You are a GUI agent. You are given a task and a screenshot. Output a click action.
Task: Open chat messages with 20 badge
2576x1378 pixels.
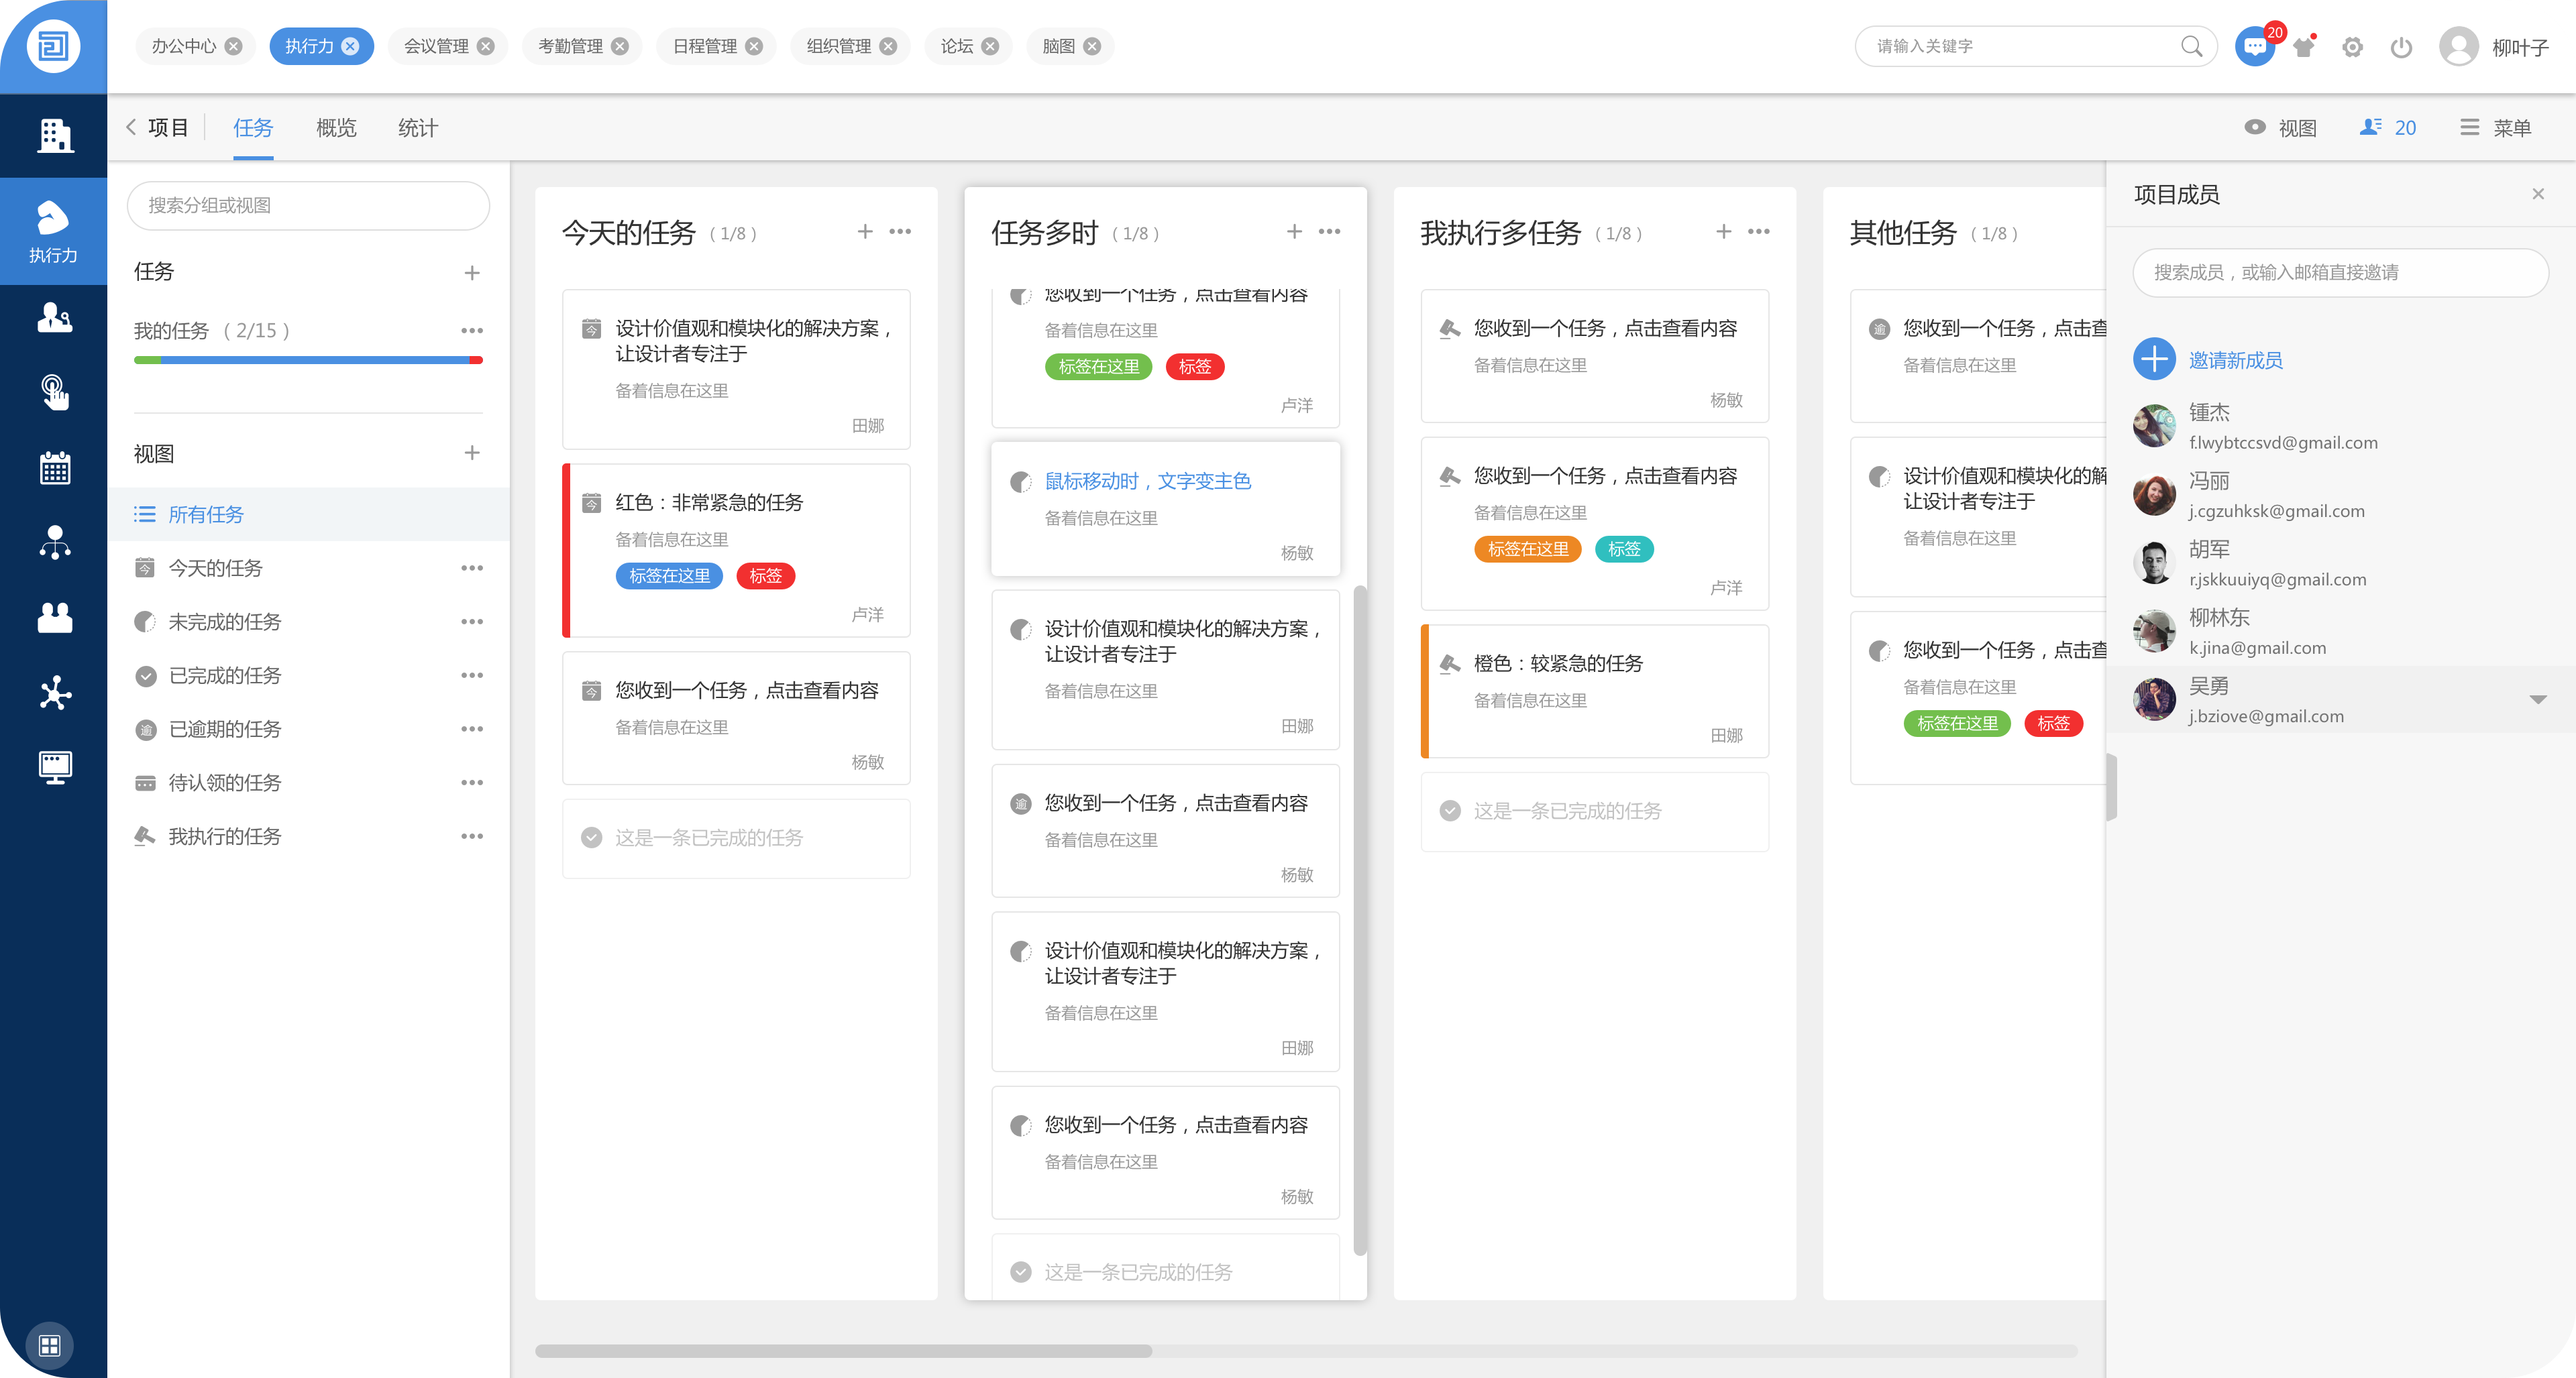(x=2254, y=46)
